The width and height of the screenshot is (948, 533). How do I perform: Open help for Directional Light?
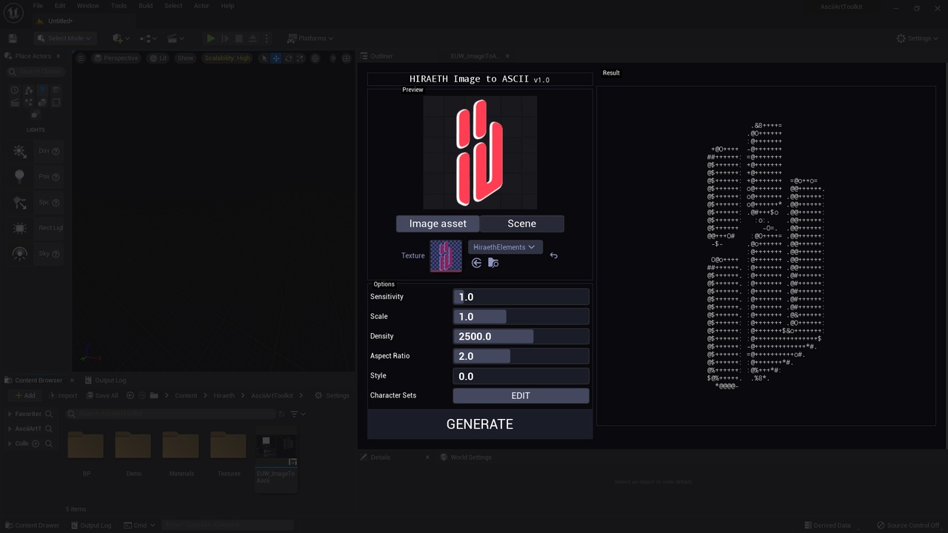[56, 151]
